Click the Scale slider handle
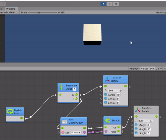The height and width of the screenshot is (140, 166). coord(39,12)
